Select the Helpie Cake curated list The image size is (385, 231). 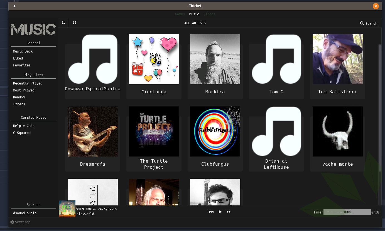[x=24, y=126]
